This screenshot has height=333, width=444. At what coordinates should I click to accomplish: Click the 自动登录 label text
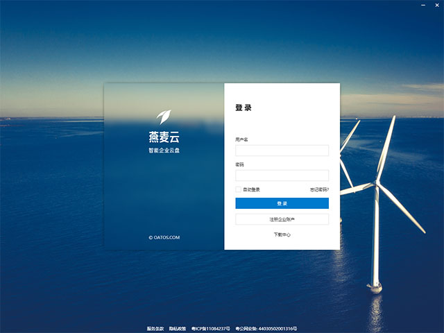251,189
